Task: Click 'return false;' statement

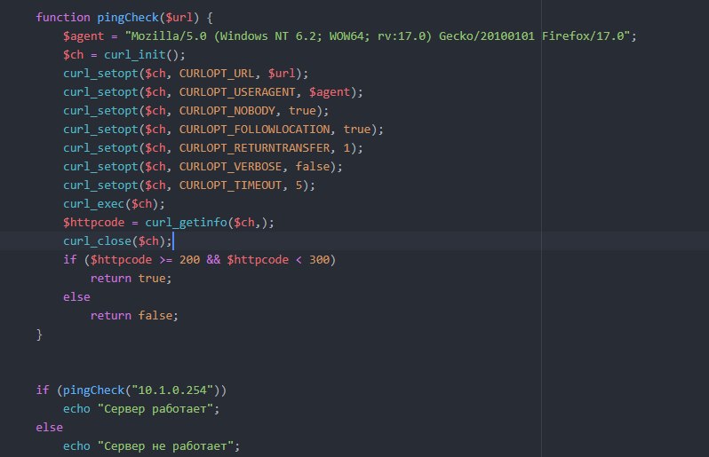Action: [134, 316]
